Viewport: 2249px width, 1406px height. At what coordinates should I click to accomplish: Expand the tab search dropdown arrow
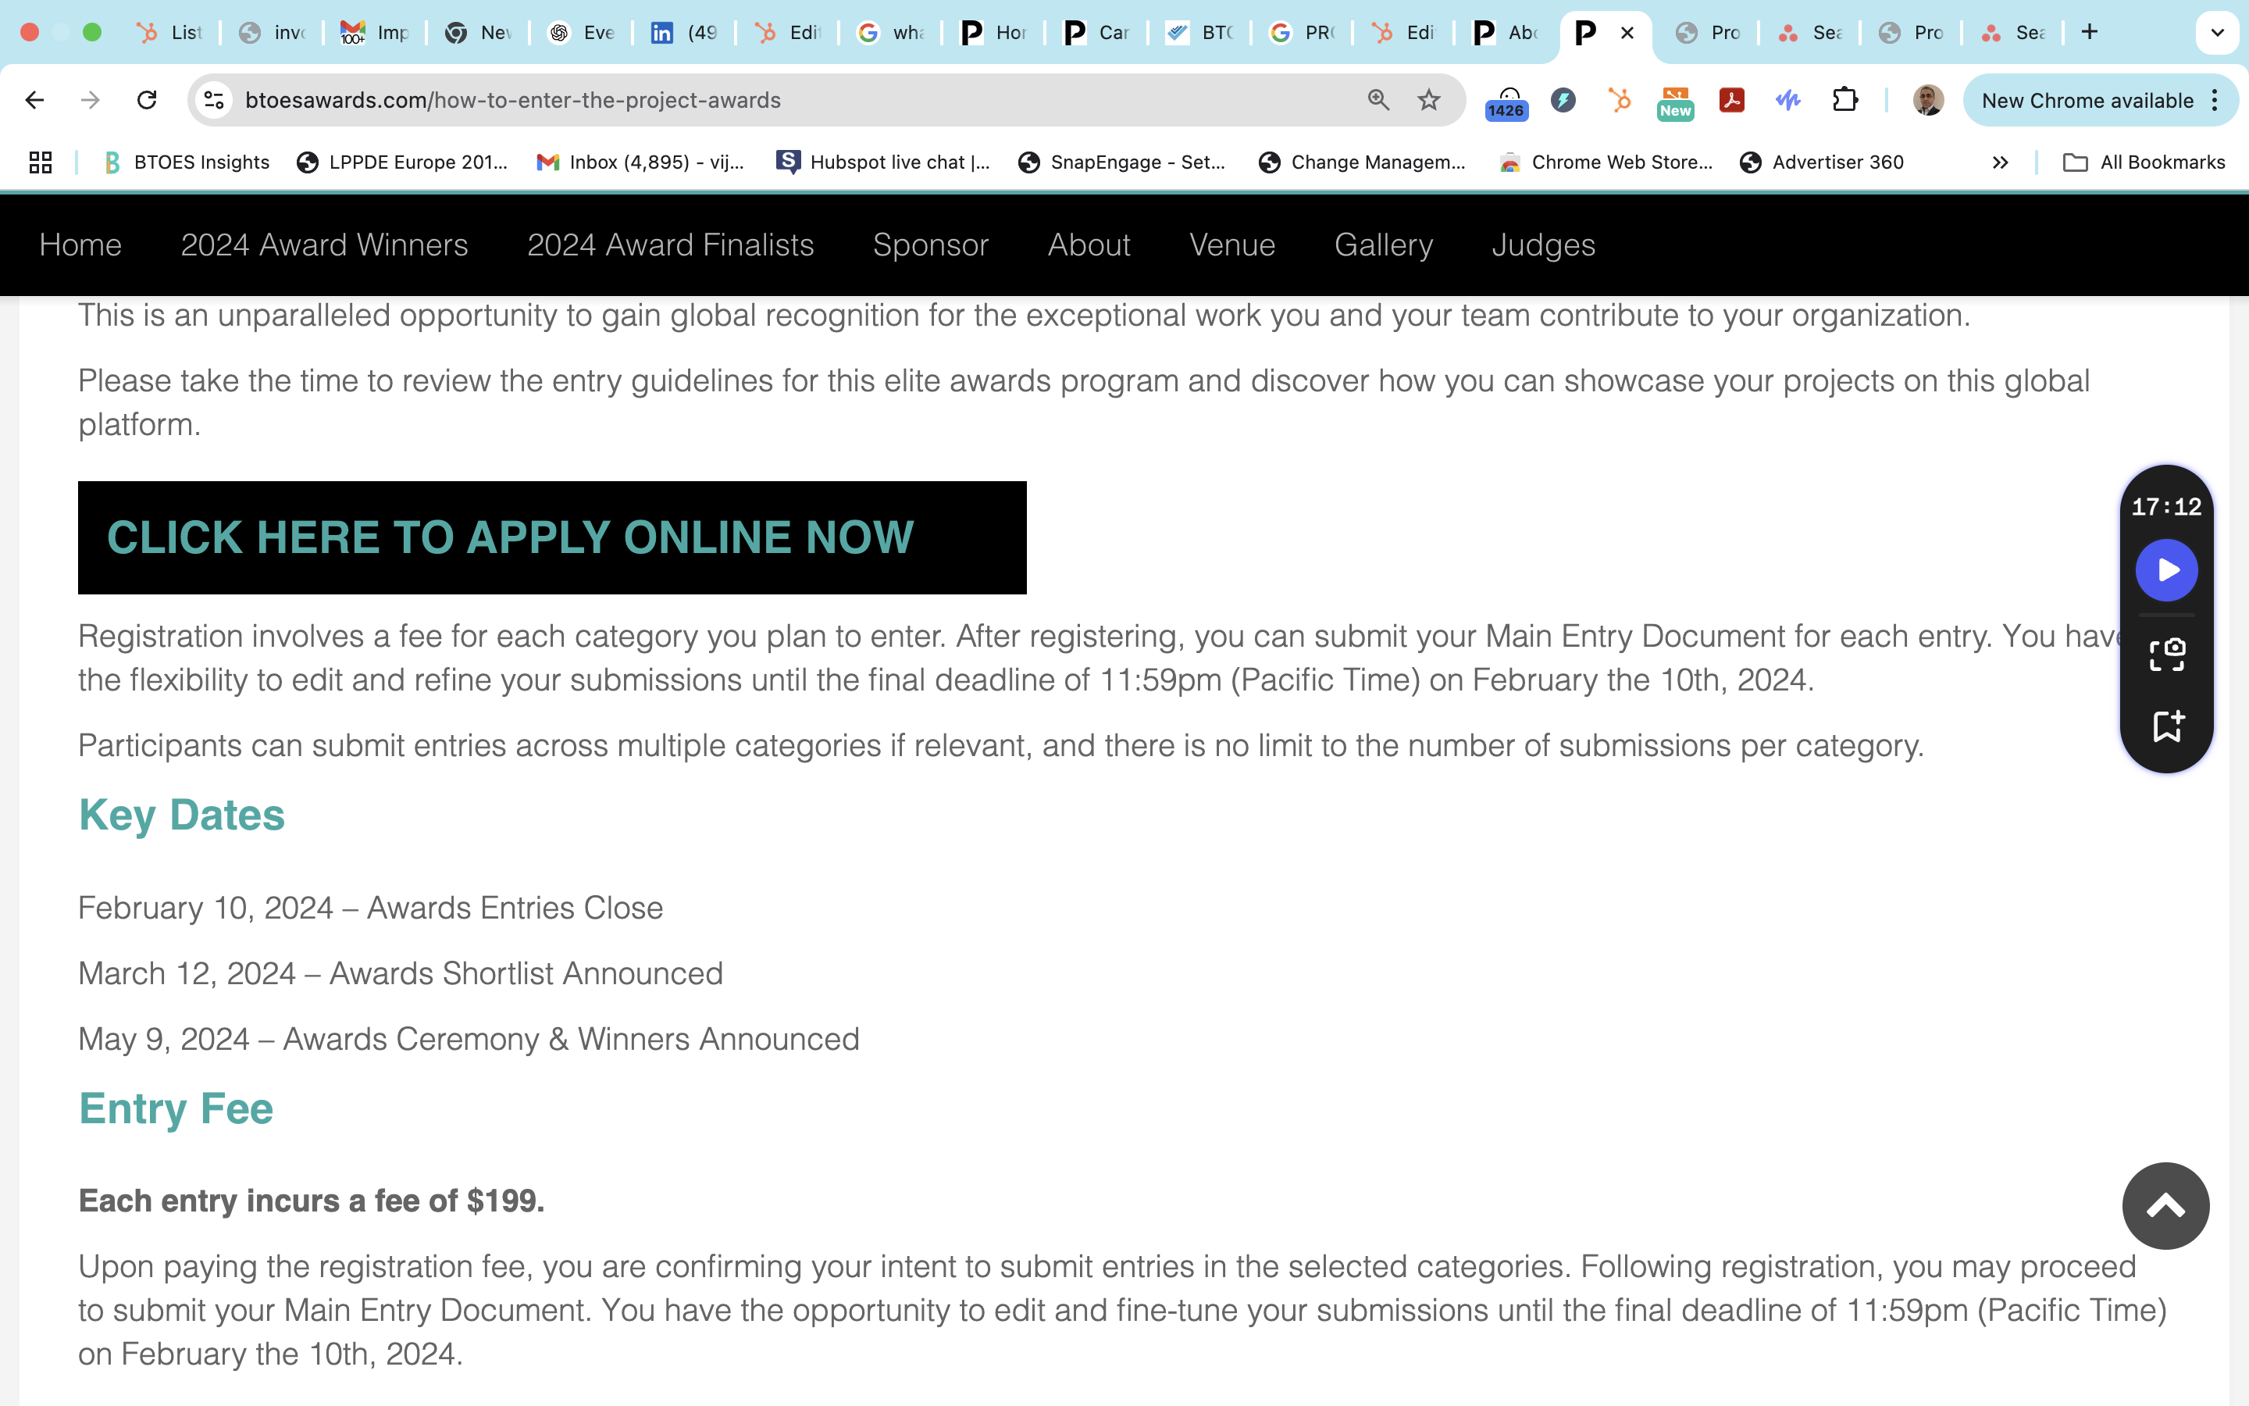pos(2218,33)
